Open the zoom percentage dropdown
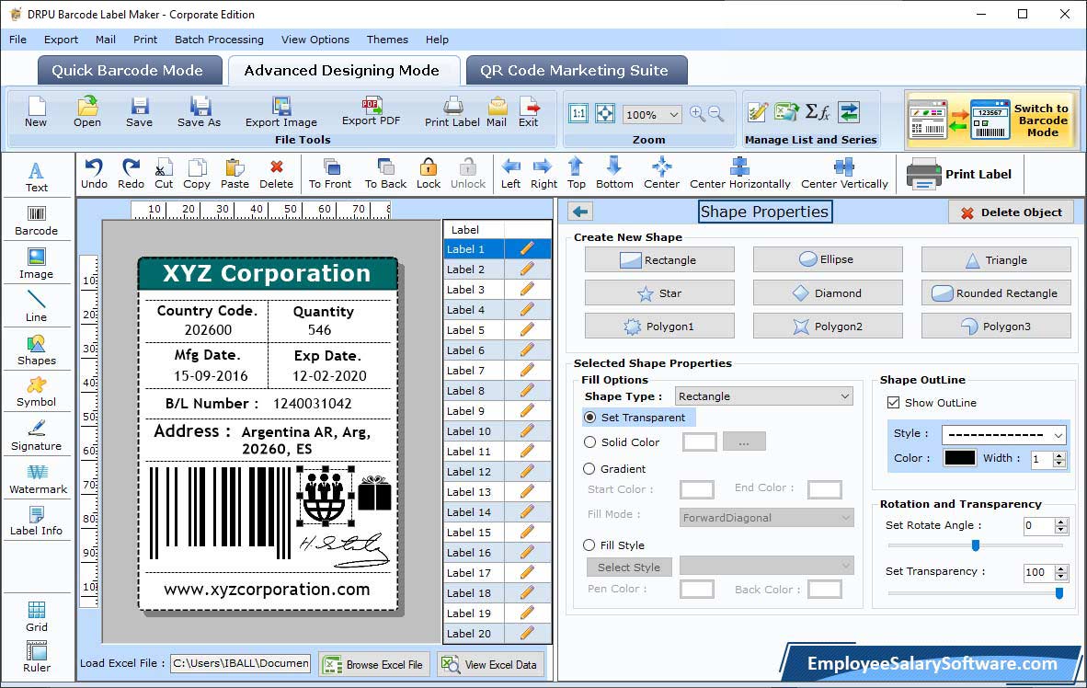1087x688 pixels. tap(673, 114)
